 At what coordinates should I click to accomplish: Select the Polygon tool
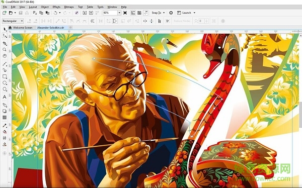pyautogui.click(x=5, y=89)
